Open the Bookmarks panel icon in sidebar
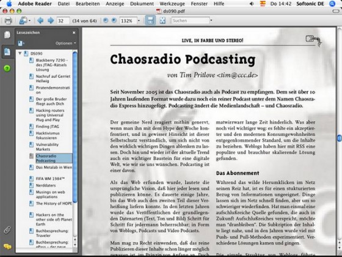The image size is (342, 257). (x=7, y=52)
